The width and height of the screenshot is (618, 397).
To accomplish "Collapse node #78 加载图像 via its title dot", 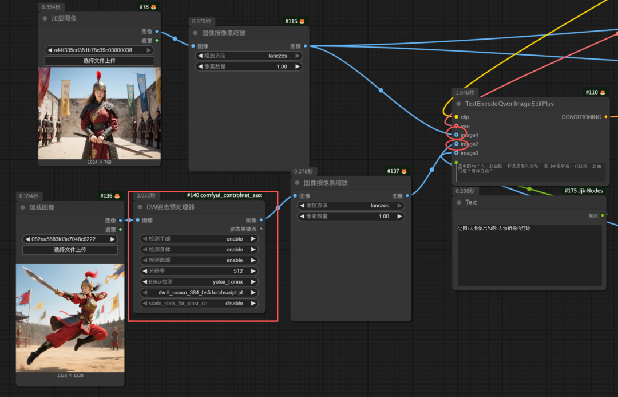I will click(45, 18).
